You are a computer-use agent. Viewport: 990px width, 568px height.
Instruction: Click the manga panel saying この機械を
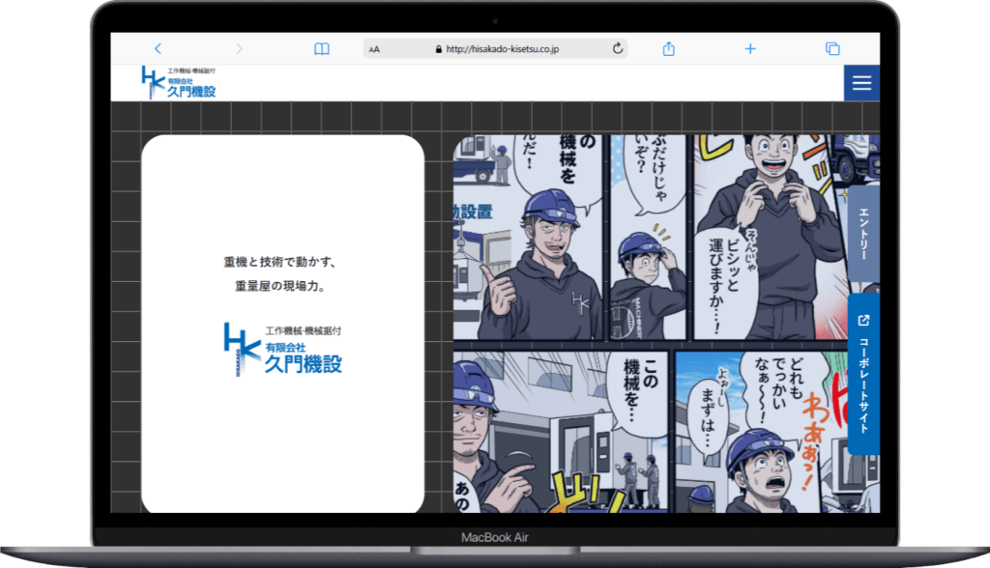coord(561,433)
